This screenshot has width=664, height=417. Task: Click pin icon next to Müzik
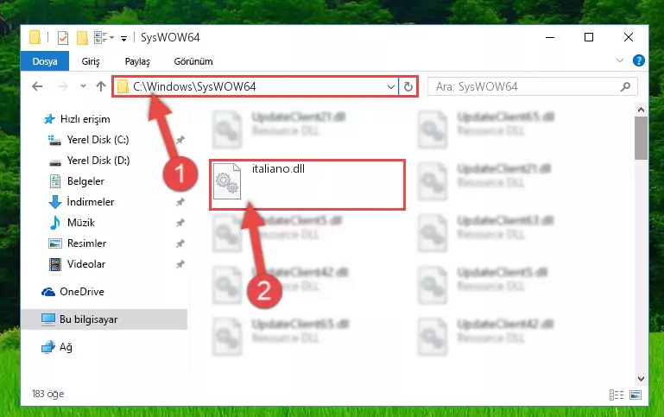point(180,223)
